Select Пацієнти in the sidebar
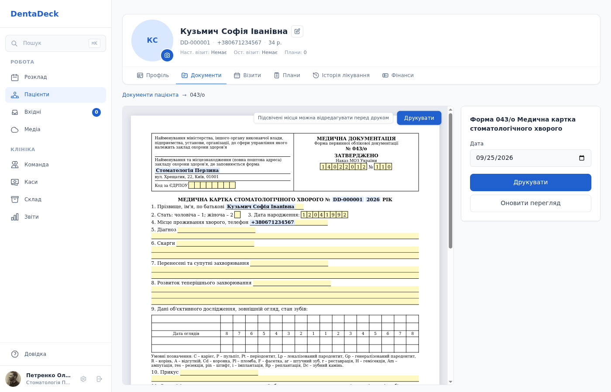Screen dimensions: 611x392 point(55,95)
